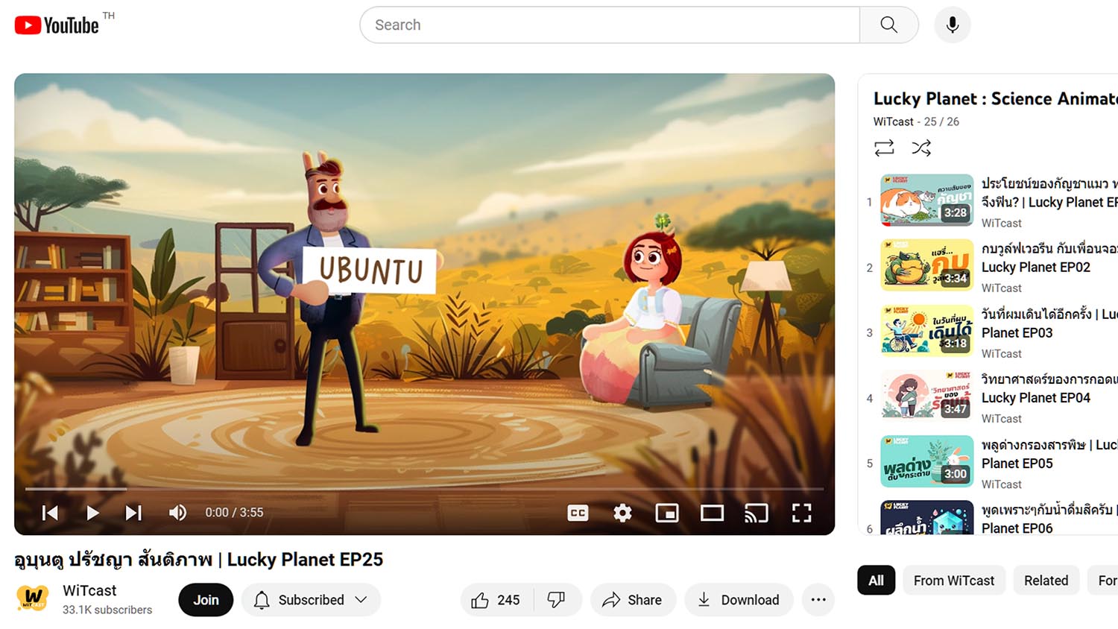Viewport: 1118px width, 629px height.
Task: Click the search magnifier button
Action: [888, 25]
